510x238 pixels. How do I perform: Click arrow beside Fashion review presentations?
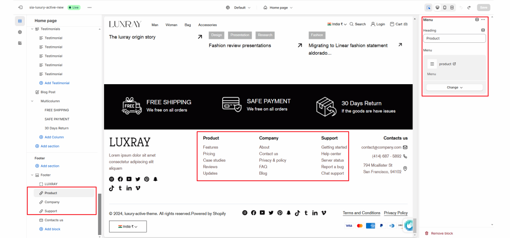299,45
